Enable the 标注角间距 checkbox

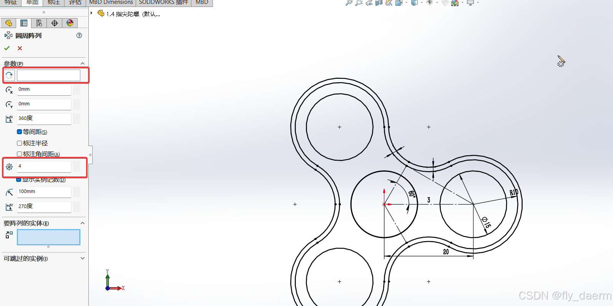19,154
